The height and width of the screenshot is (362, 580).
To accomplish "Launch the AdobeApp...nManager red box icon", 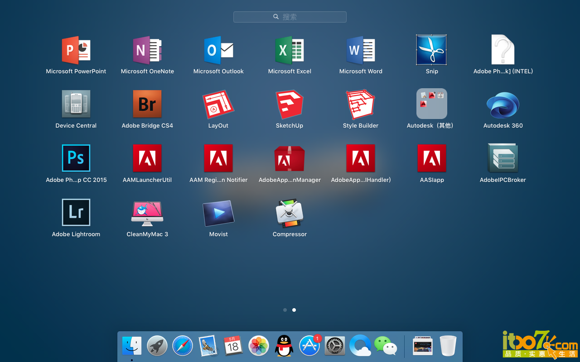I will click(290, 159).
